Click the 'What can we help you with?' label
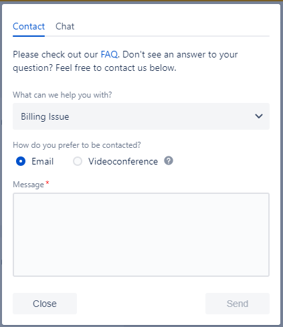Image resolution: width=283 pixels, height=327 pixels. point(62,95)
